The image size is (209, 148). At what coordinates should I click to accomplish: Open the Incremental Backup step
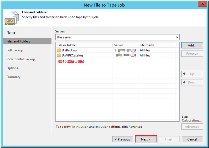click(x=21, y=59)
